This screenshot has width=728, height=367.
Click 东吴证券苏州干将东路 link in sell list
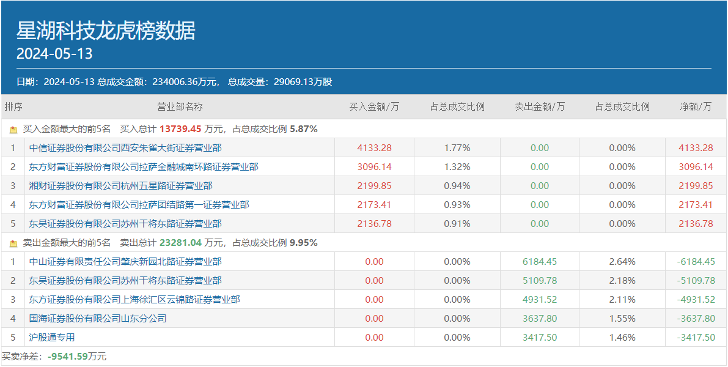125,281
